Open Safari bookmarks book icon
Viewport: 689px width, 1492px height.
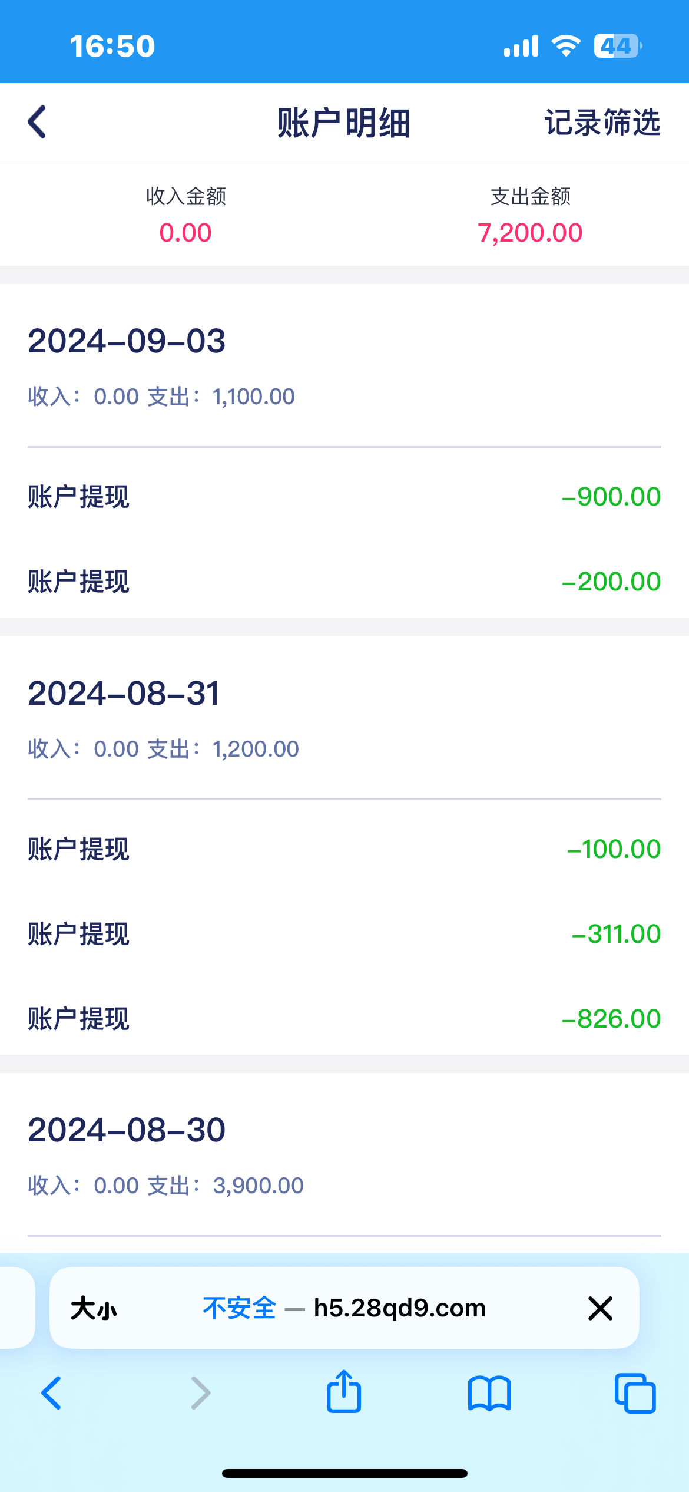point(489,1393)
